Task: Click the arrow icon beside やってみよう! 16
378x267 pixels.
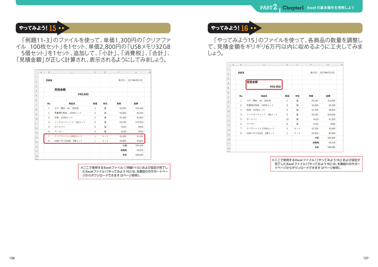Action: pyautogui.click(x=256, y=28)
